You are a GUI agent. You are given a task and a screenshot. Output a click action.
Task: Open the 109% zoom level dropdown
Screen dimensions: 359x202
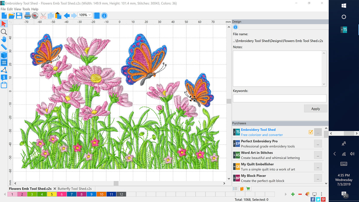pos(85,15)
